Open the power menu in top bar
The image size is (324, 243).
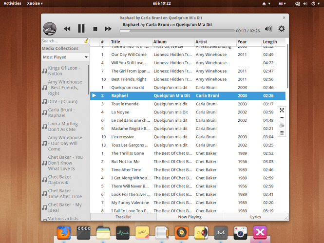315,3
